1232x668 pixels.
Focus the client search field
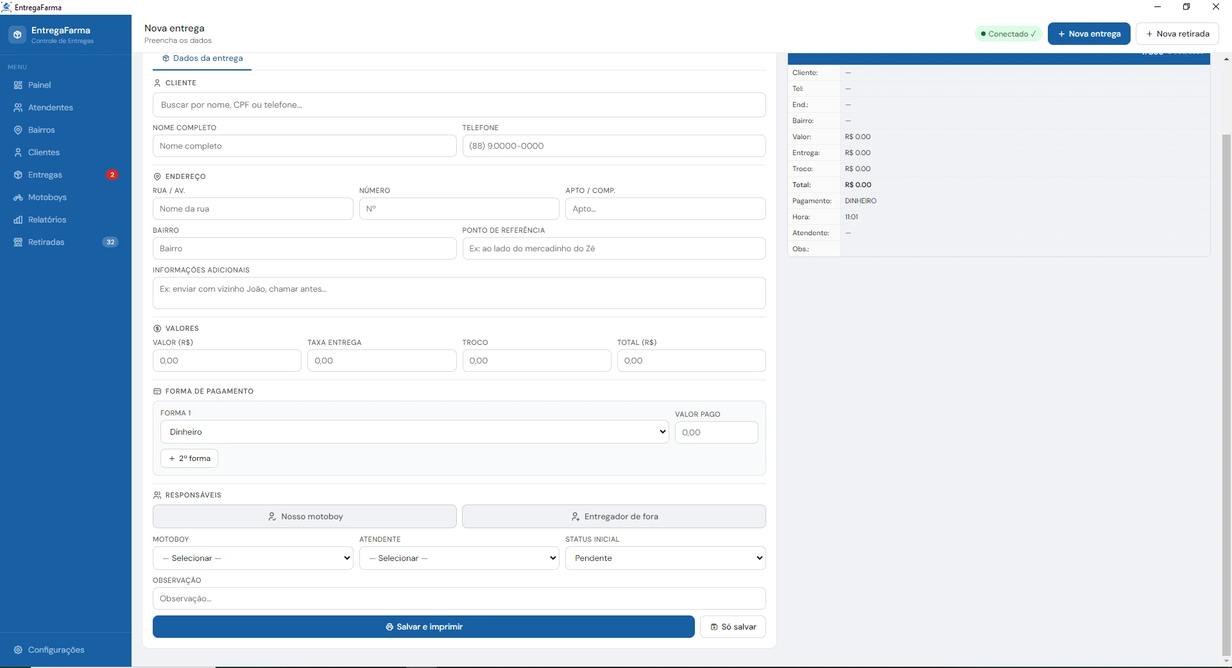(459, 105)
